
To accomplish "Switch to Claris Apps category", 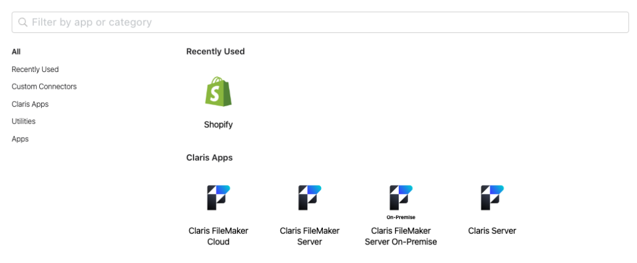I will point(30,104).
